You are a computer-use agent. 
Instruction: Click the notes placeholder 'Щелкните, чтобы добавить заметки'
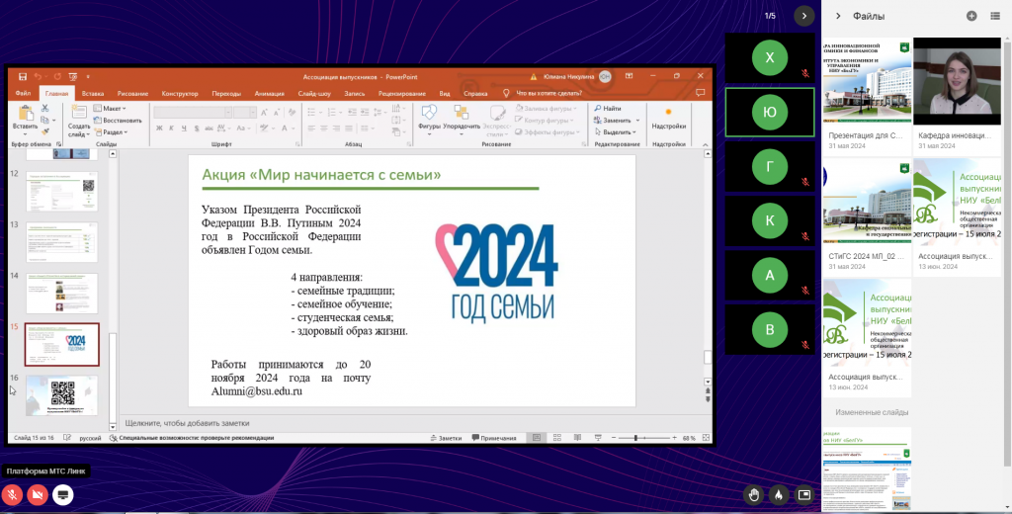pos(187,424)
